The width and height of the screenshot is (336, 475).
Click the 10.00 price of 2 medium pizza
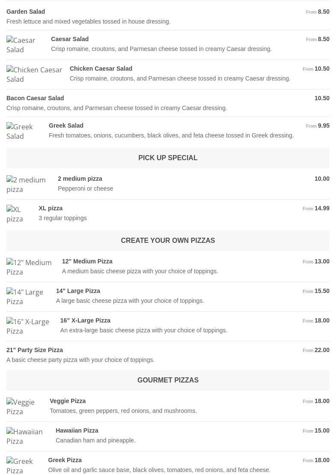click(x=322, y=179)
